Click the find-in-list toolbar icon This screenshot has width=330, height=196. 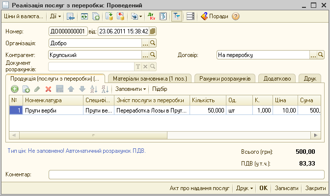(71, 16)
